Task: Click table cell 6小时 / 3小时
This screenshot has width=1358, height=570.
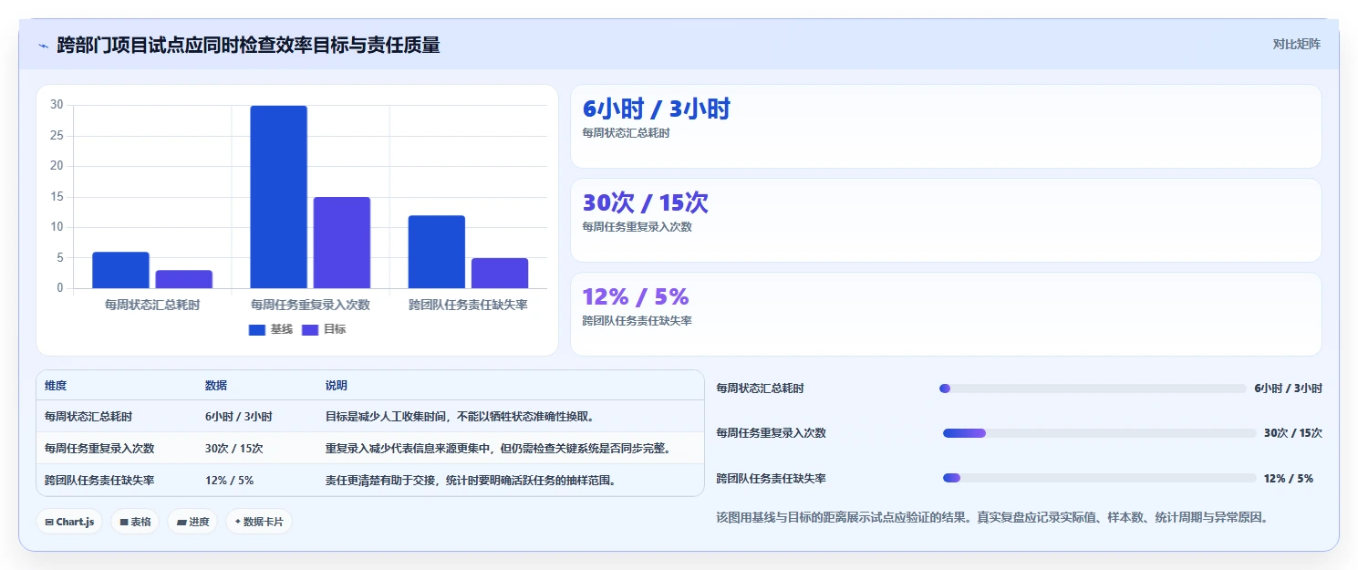Action: point(239,417)
